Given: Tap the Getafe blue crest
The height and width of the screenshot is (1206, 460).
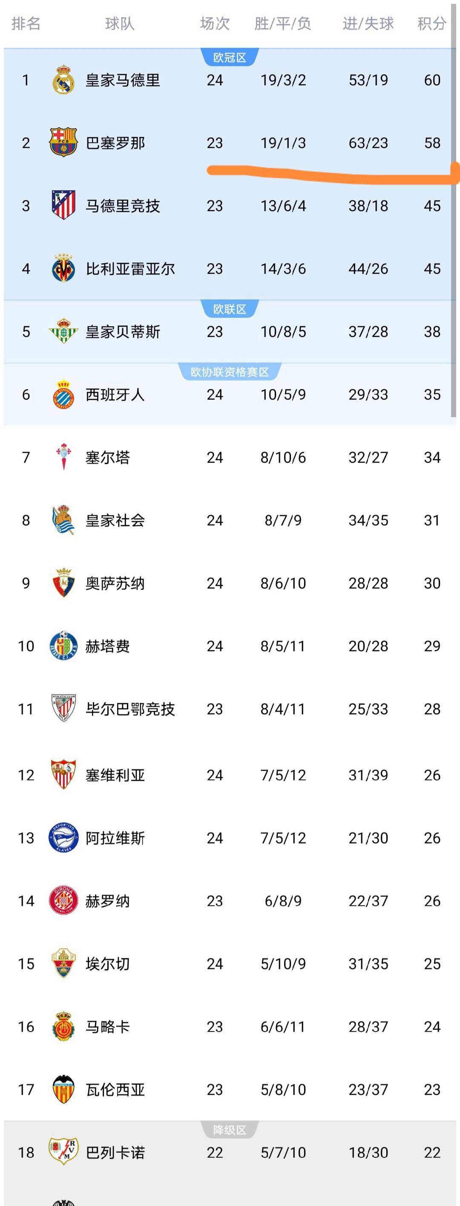Looking at the screenshot, I should pos(63,646).
